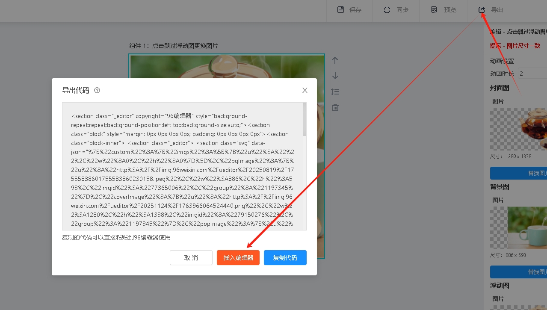
Task: Click 替换图片 button under 封面图
Action: (518, 173)
